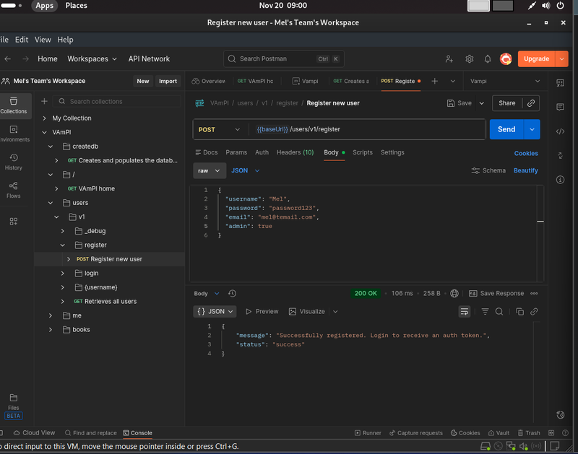Viewport: 578px width, 454px height.
Task: Click the Beautify link
Action: click(x=525, y=170)
